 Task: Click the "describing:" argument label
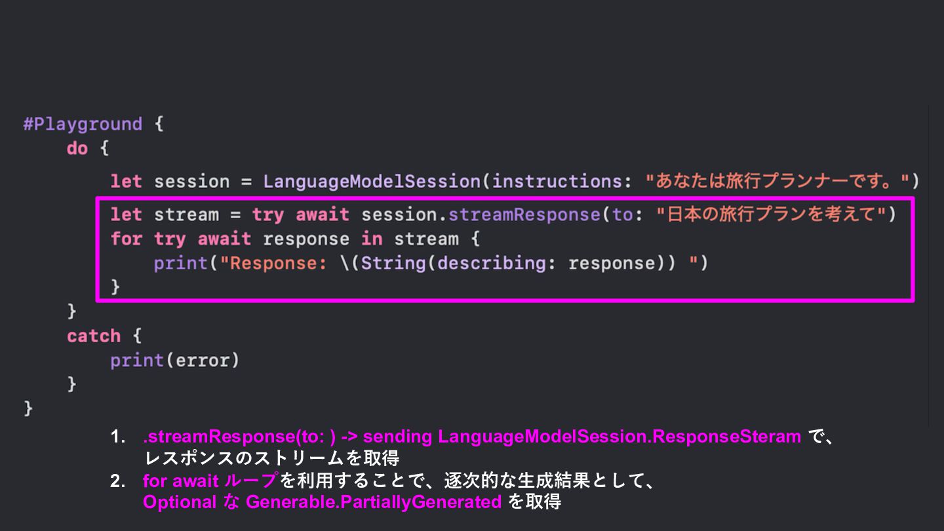pos(498,263)
